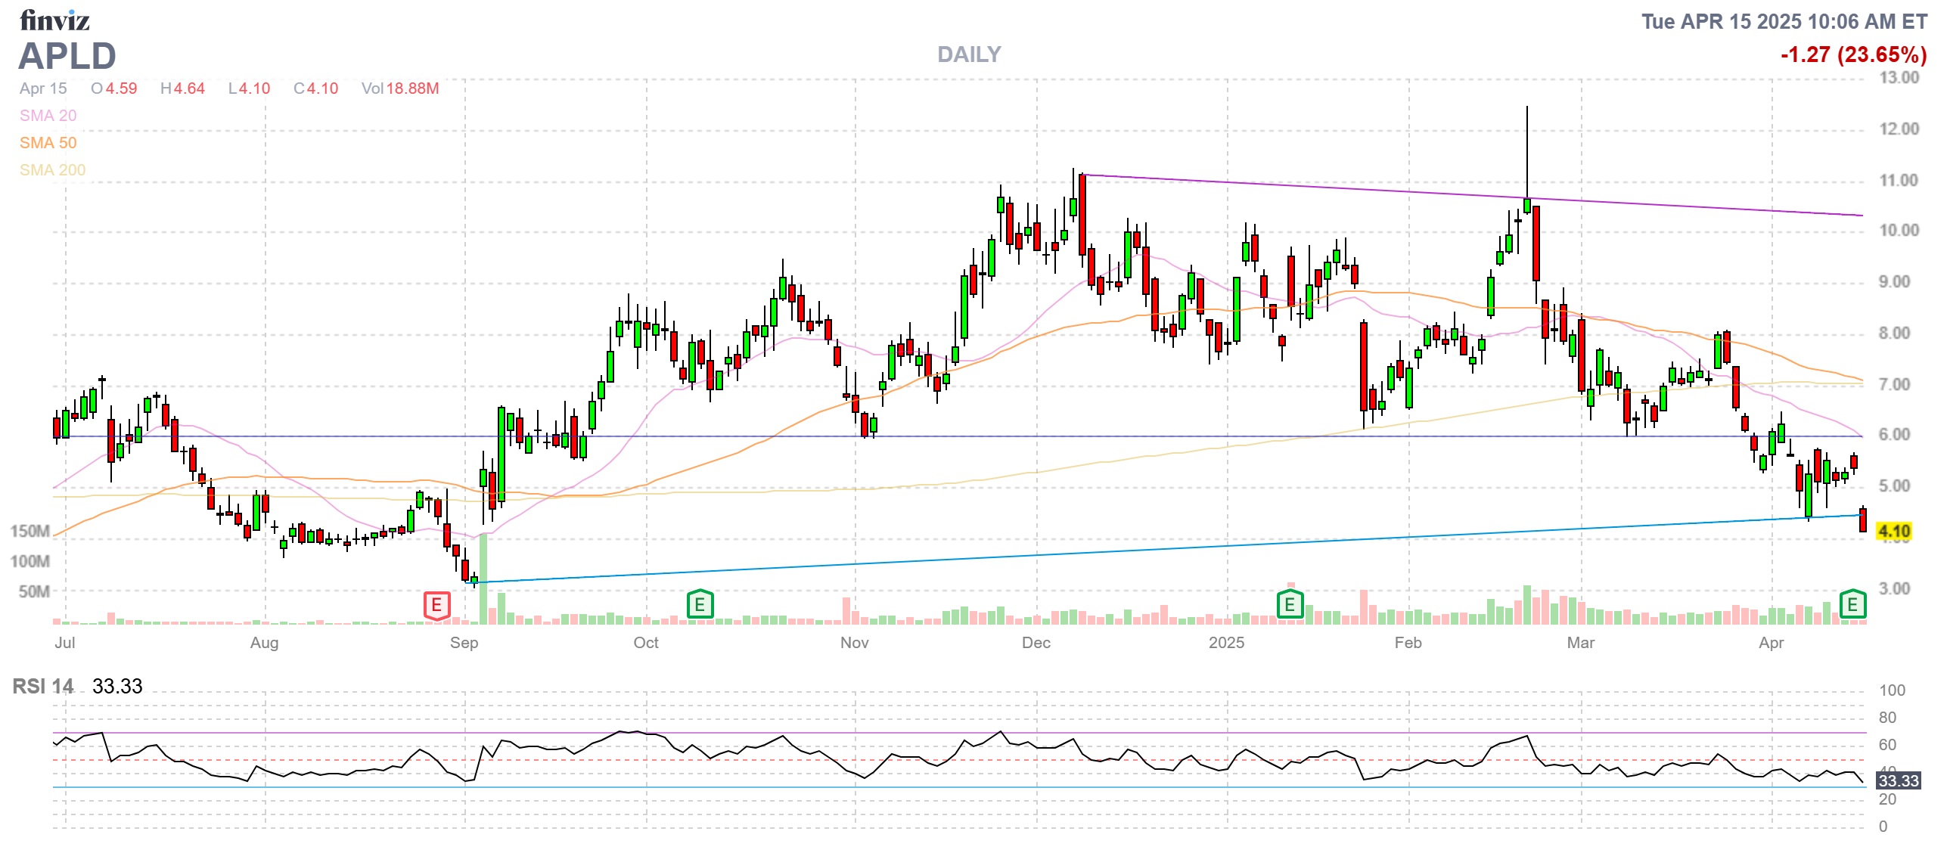Click the -1.27 (23.65%) price change text
Image resolution: width=1947 pixels, height=850 pixels.
coord(1853,54)
